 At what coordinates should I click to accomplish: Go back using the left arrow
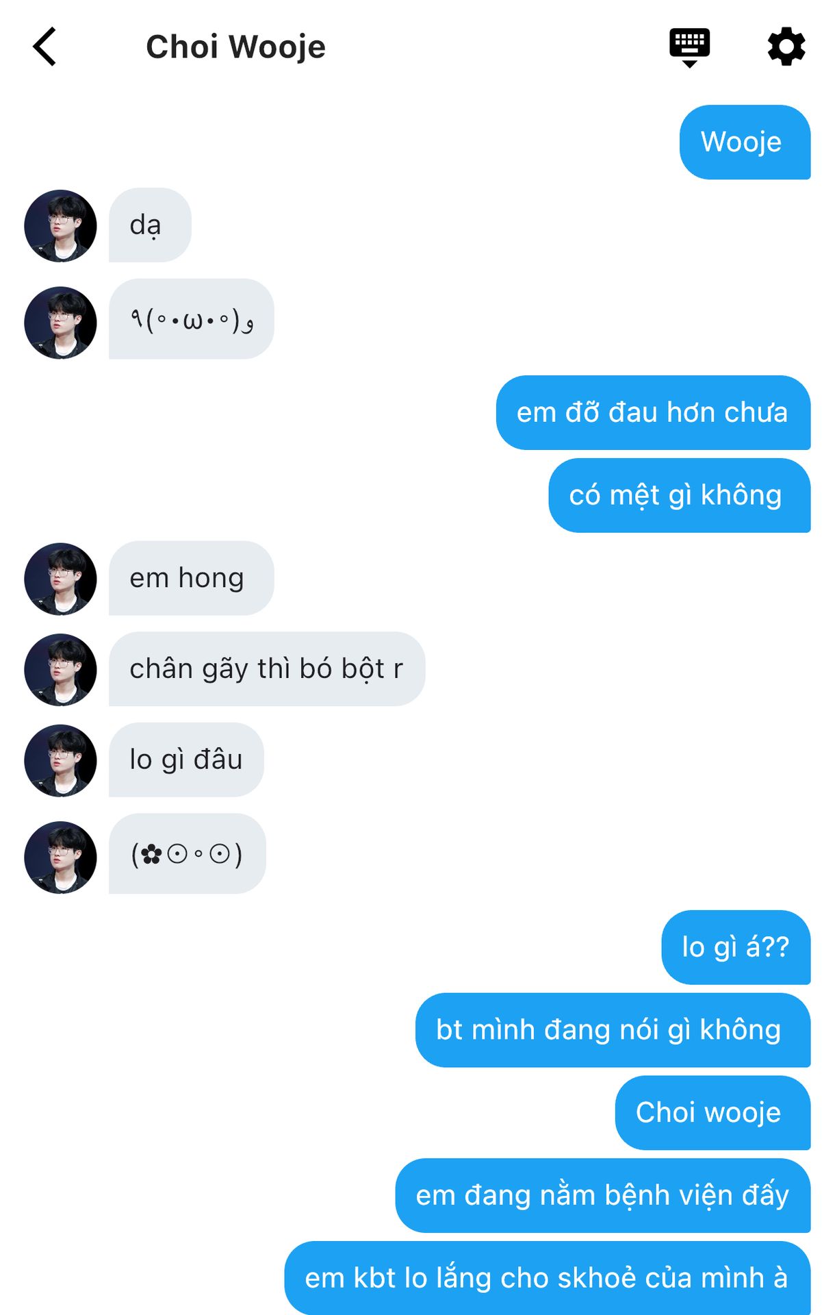(44, 47)
